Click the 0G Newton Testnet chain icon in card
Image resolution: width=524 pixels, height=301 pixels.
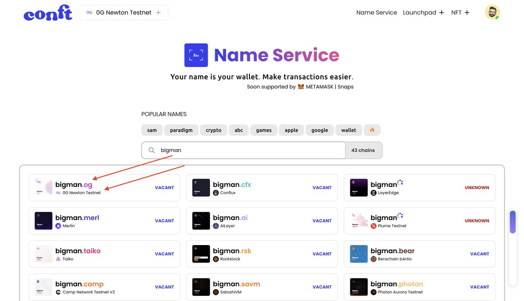[x=58, y=193]
